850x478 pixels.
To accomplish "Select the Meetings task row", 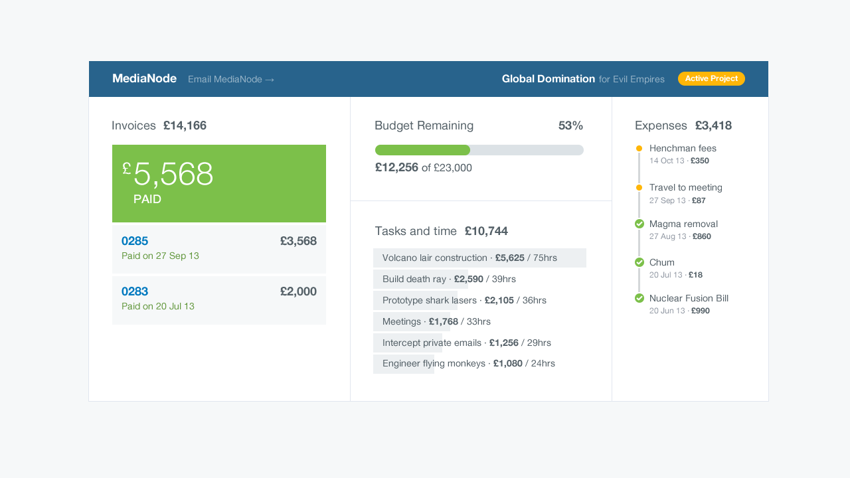I will (x=436, y=321).
